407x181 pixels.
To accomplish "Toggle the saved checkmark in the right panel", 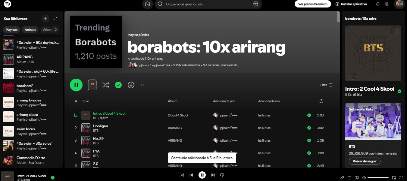I will click(x=399, y=91).
